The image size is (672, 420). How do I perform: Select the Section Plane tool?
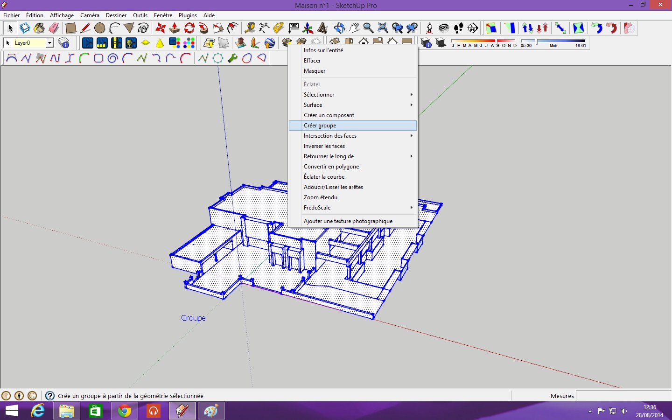473,28
